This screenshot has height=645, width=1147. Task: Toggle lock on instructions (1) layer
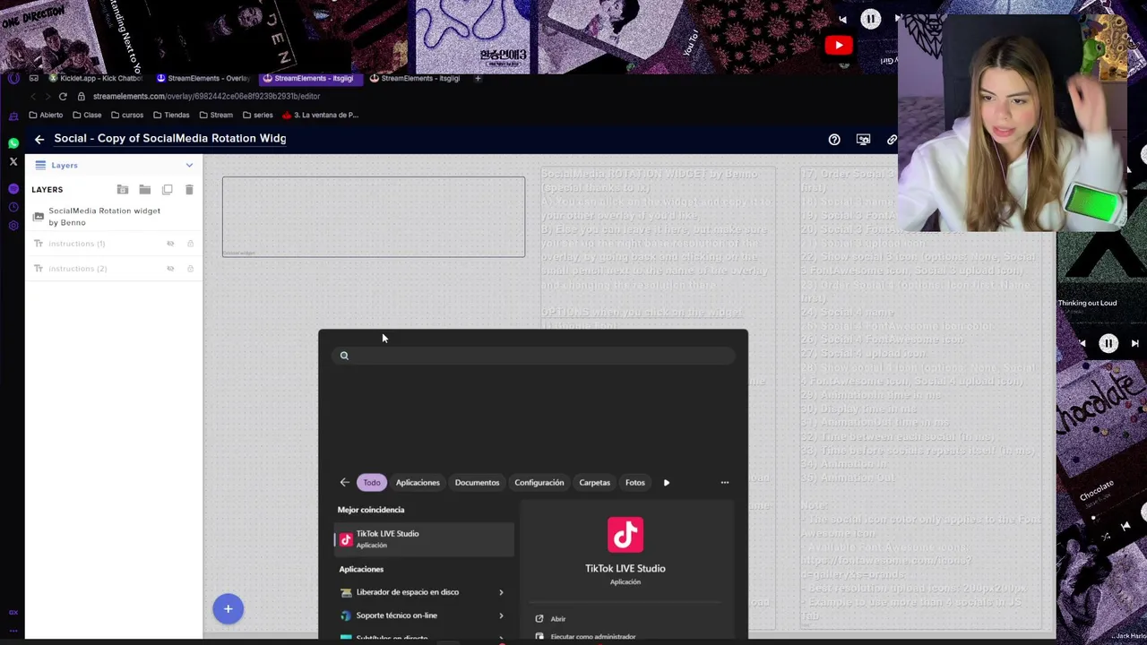(x=190, y=244)
